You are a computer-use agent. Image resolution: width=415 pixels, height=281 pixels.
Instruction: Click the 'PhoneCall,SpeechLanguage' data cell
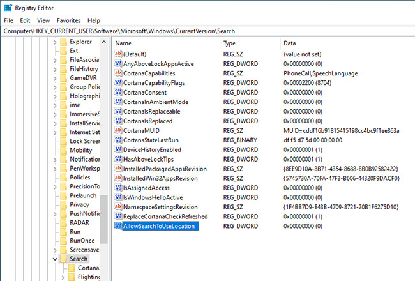pos(321,73)
